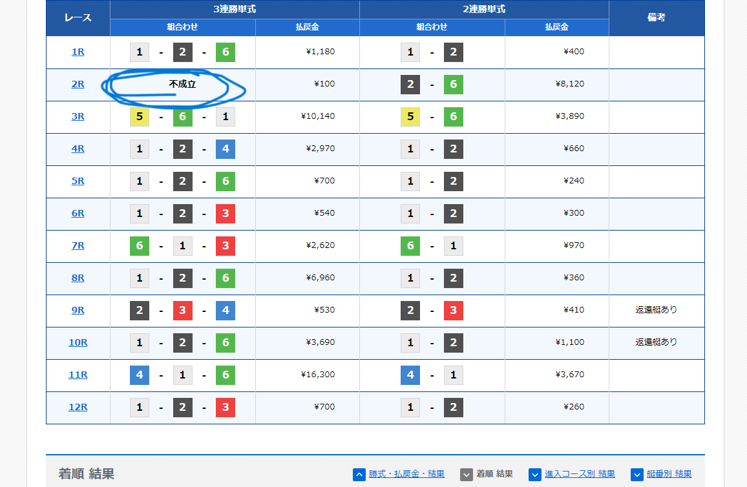The image size is (747, 487).
Task: View the 4R race details
Action: (x=78, y=149)
